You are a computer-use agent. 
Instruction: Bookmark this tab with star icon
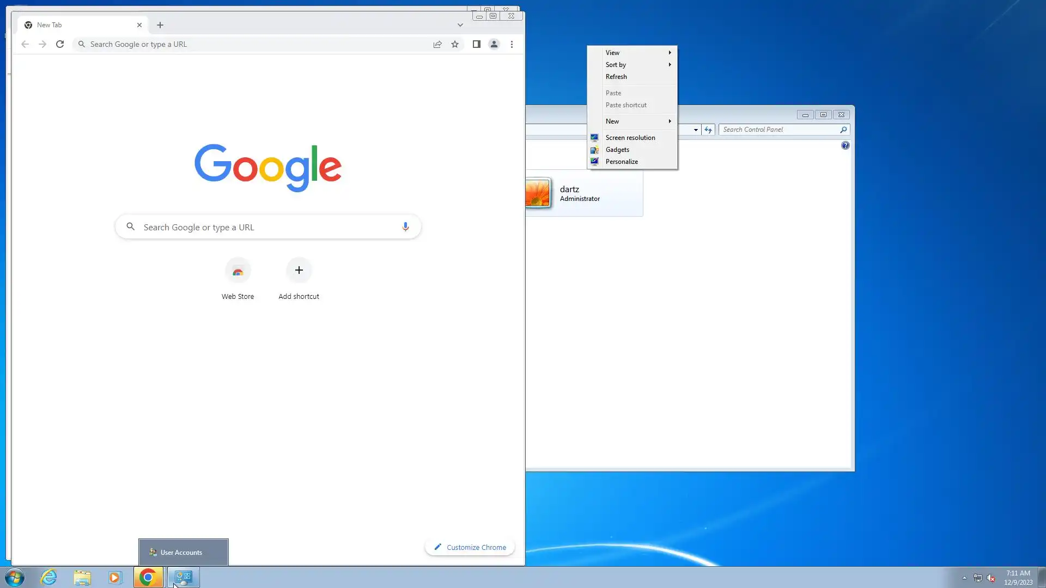(455, 44)
